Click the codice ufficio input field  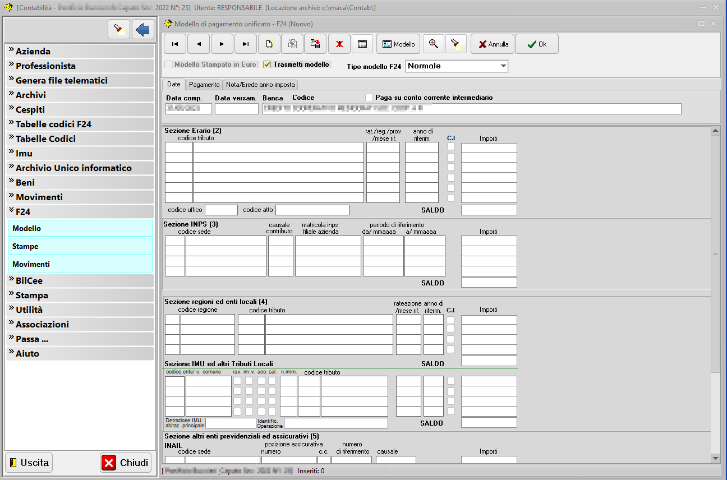221,210
